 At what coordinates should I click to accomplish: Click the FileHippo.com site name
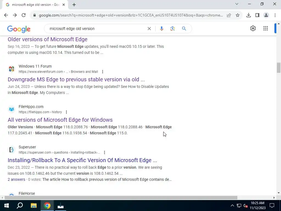(x=31, y=107)
